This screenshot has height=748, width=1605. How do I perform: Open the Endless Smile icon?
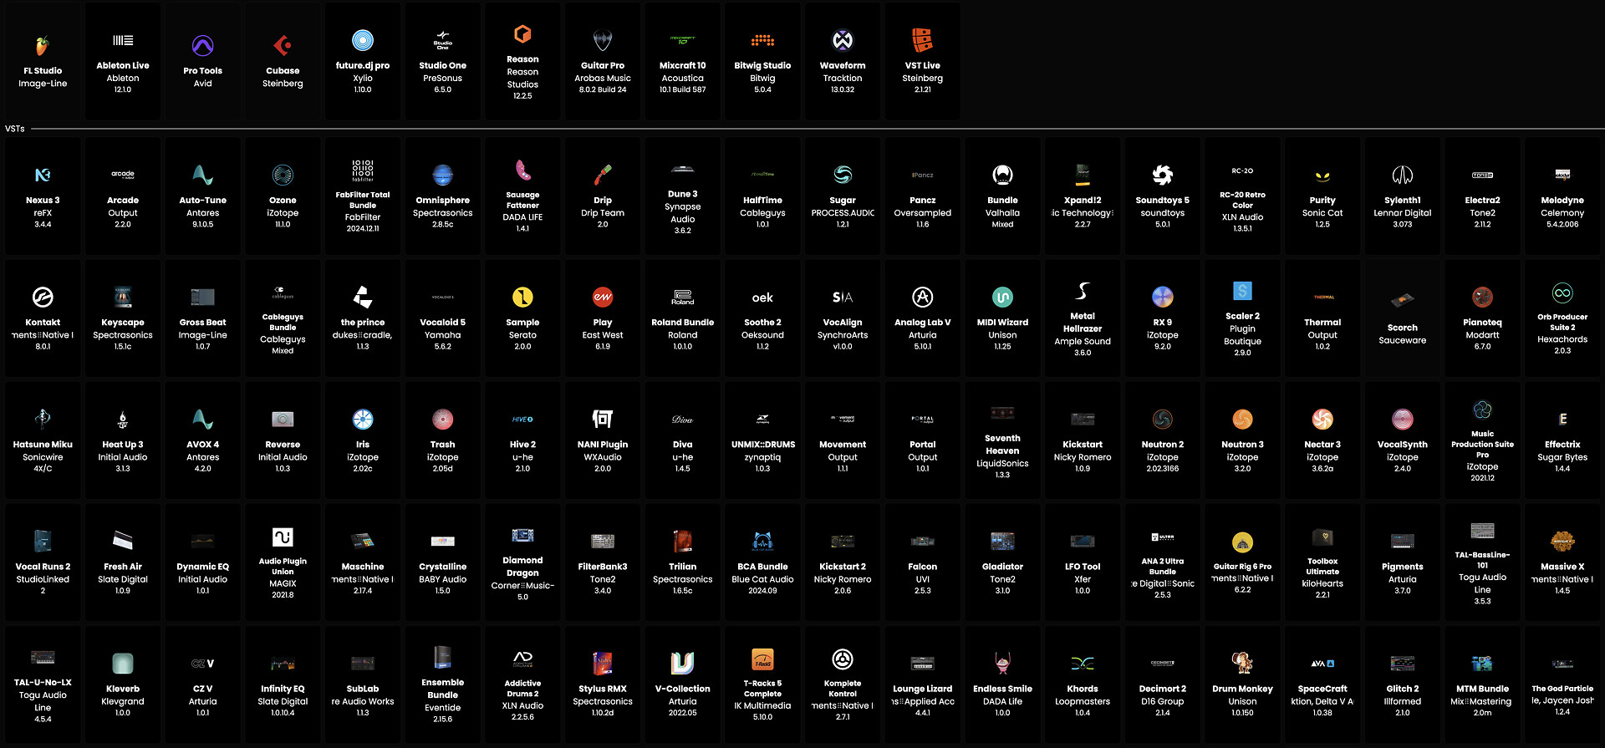[1002, 664]
